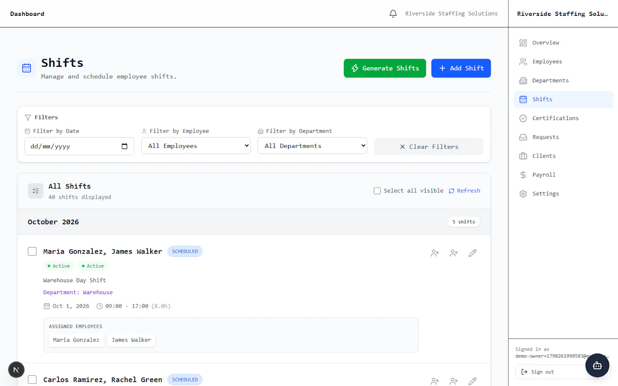Open Certifications from sidebar
The image size is (618, 386).
click(563, 119)
